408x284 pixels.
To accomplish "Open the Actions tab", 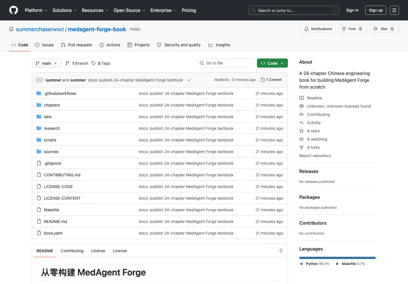I will coord(110,45).
